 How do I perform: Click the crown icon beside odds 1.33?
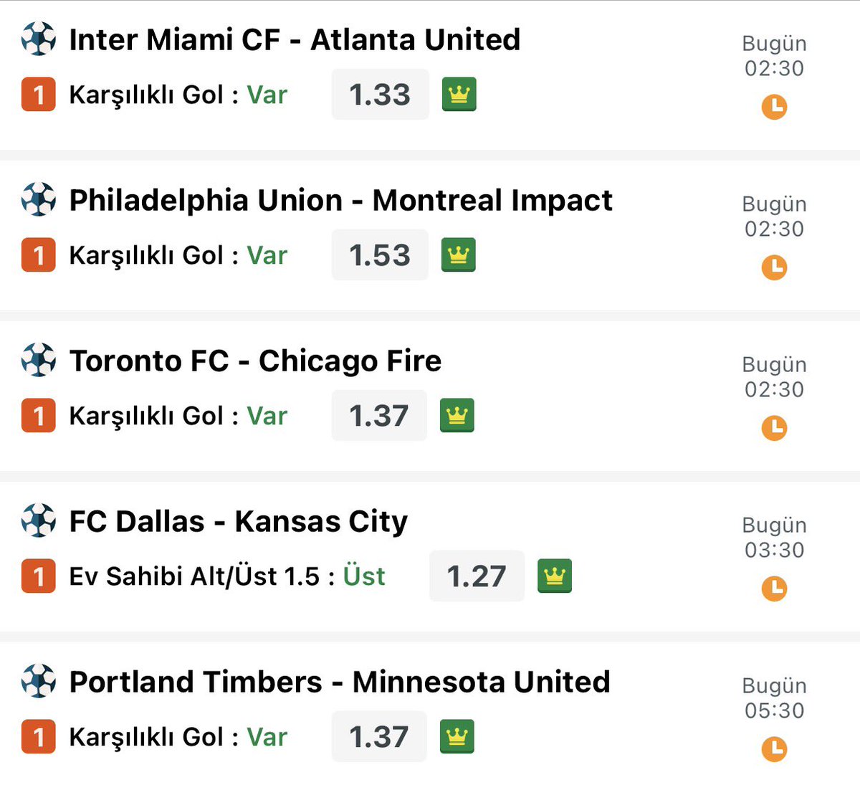coord(459,94)
